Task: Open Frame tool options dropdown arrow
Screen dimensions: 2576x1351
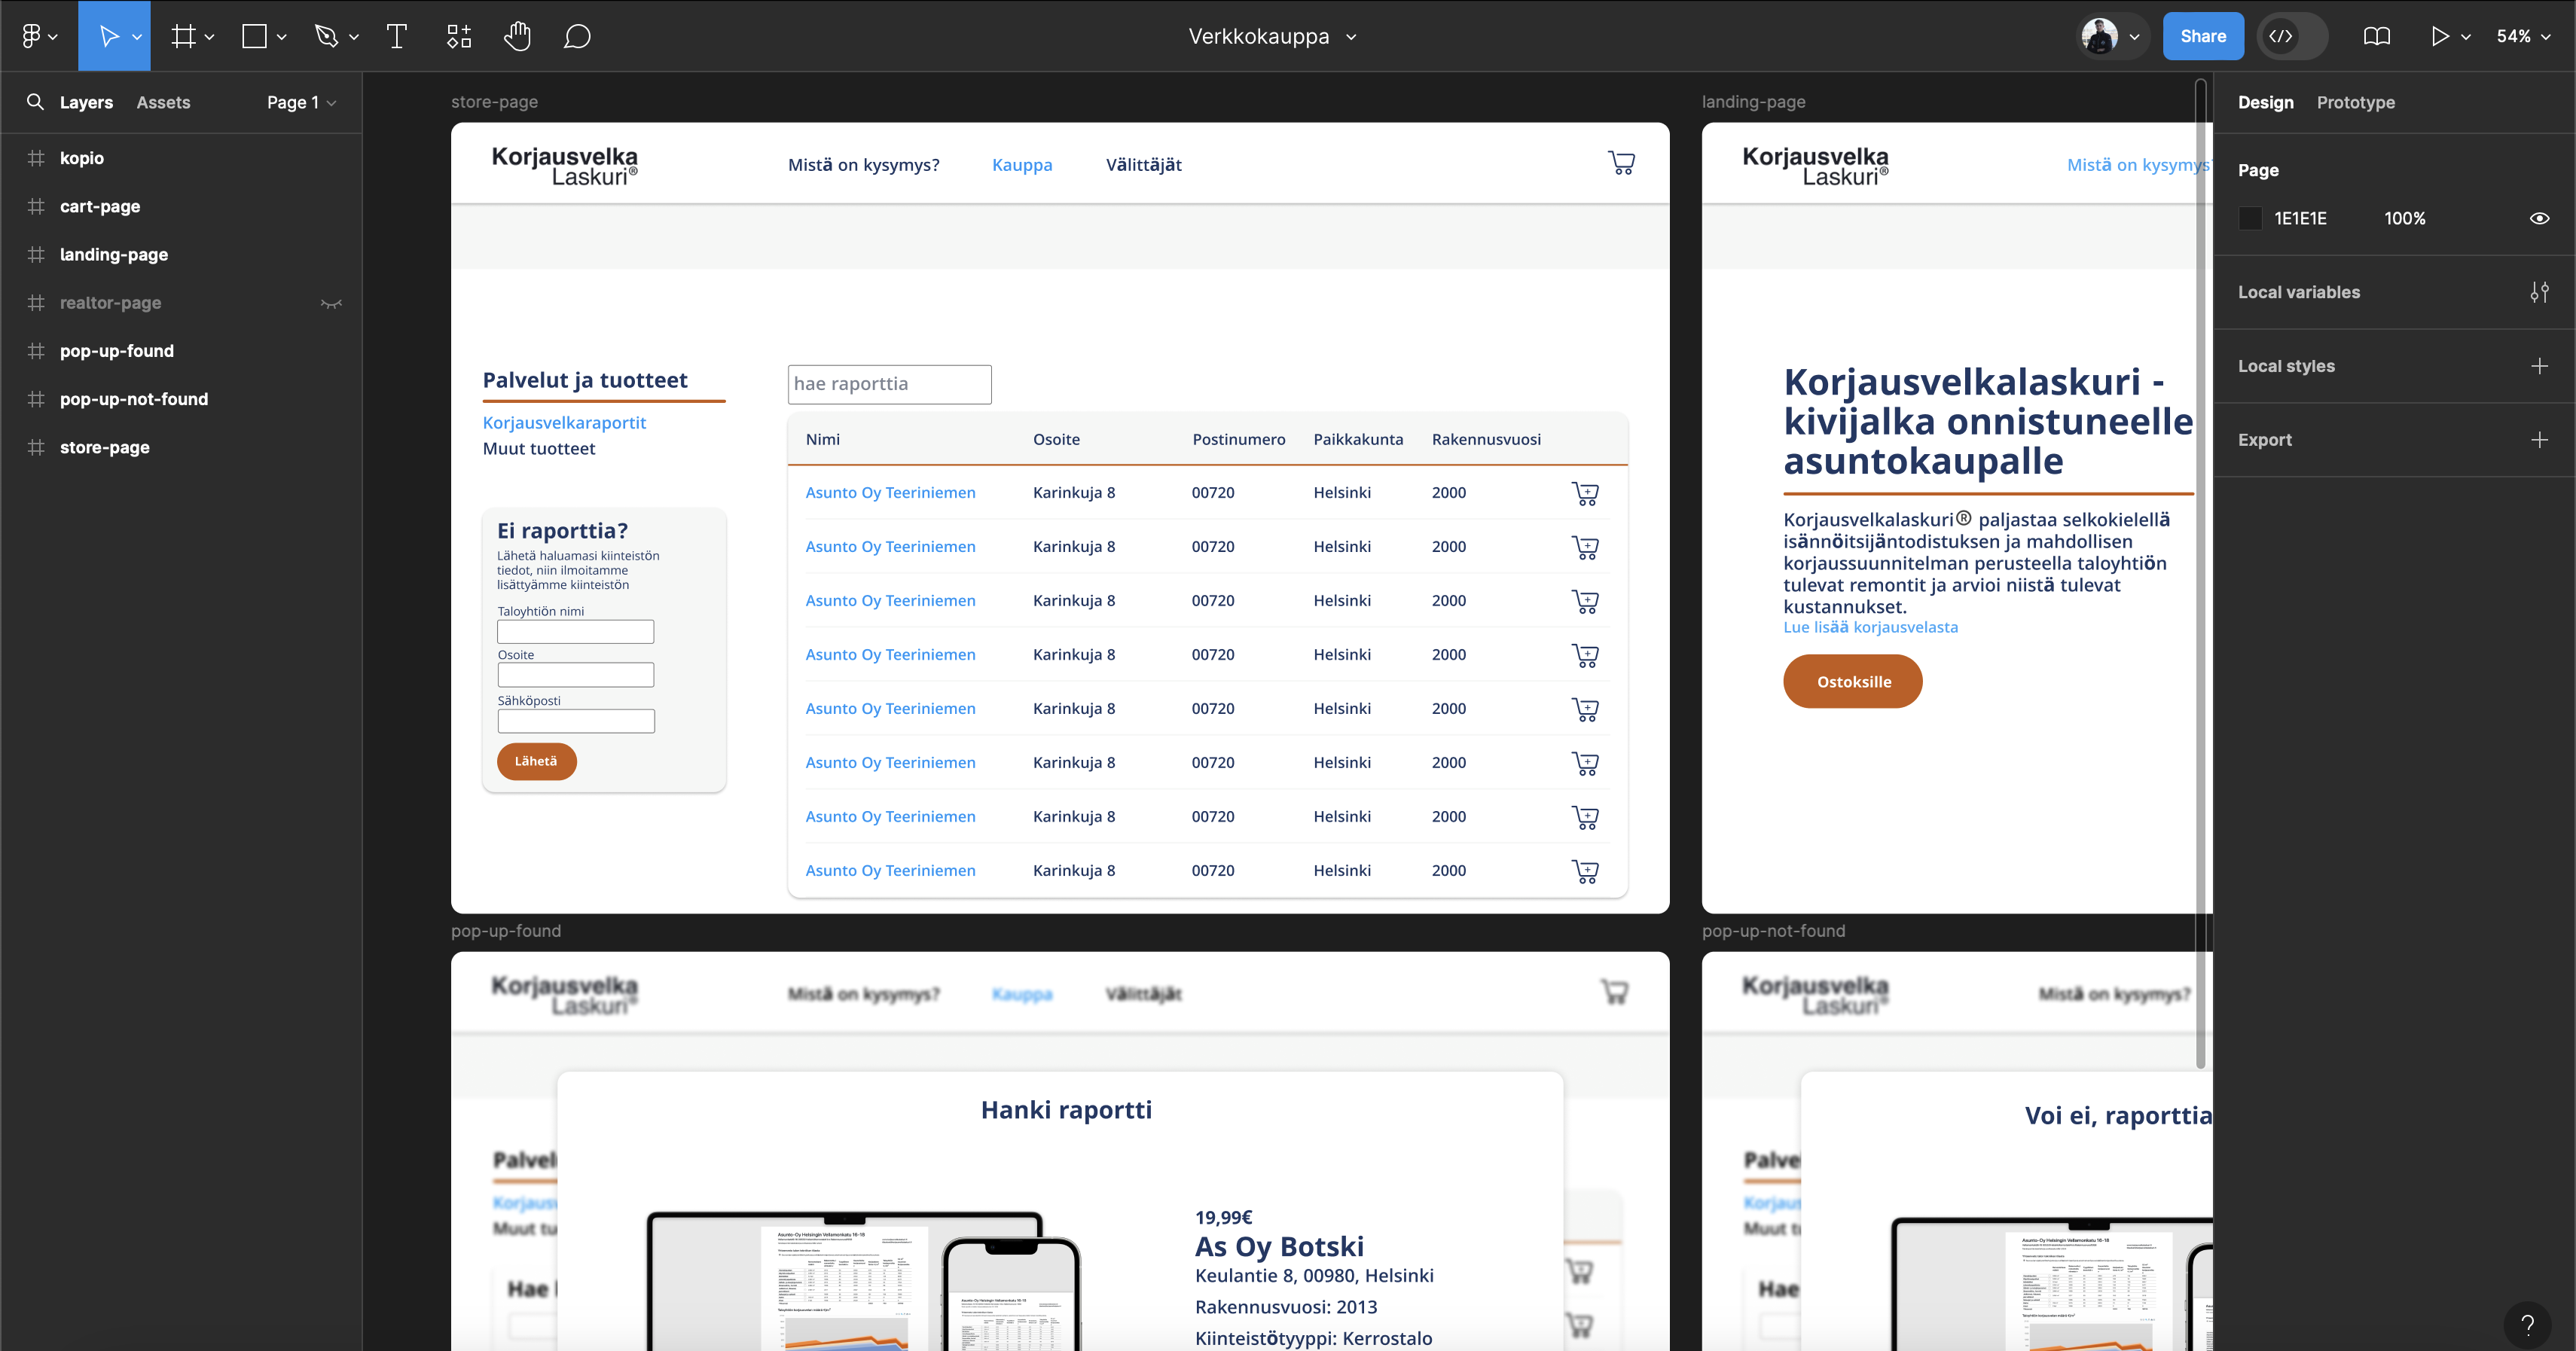Action: click(x=209, y=37)
